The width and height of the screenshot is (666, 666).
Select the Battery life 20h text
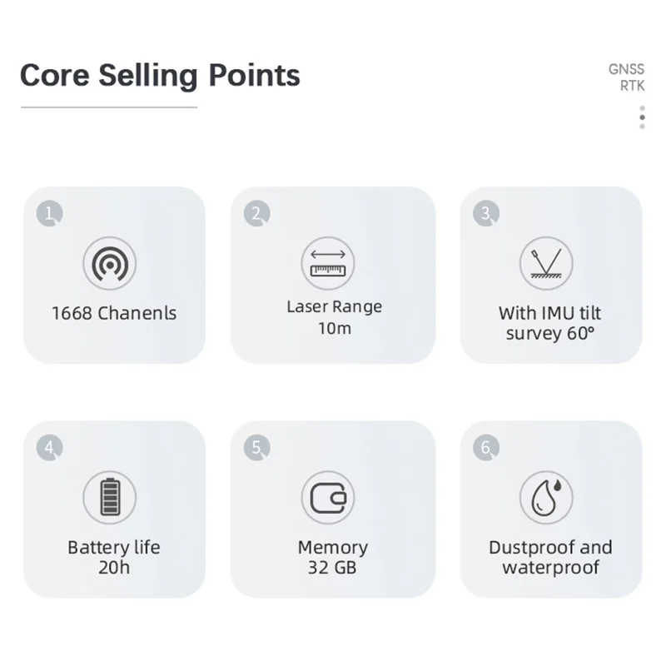point(114,557)
